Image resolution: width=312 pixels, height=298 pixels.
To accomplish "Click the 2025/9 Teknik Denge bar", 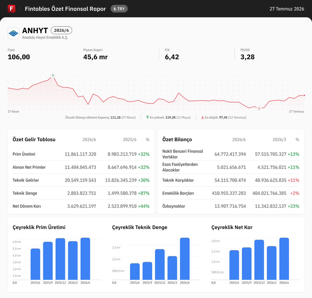I will click(147, 271).
